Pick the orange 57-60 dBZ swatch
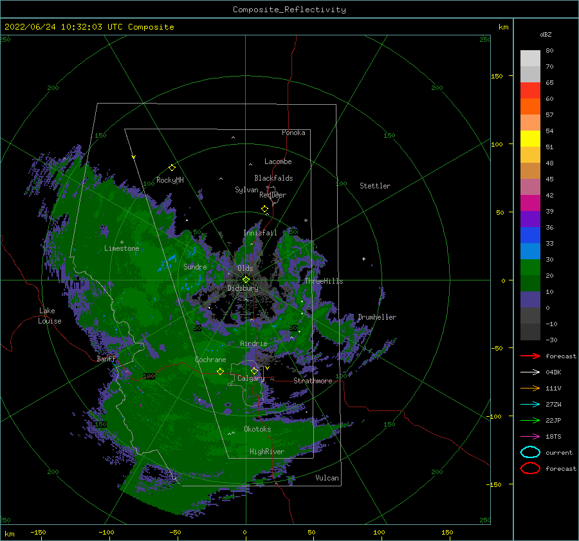The width and height of the screenshot is (579, 541). coord(530,106)
